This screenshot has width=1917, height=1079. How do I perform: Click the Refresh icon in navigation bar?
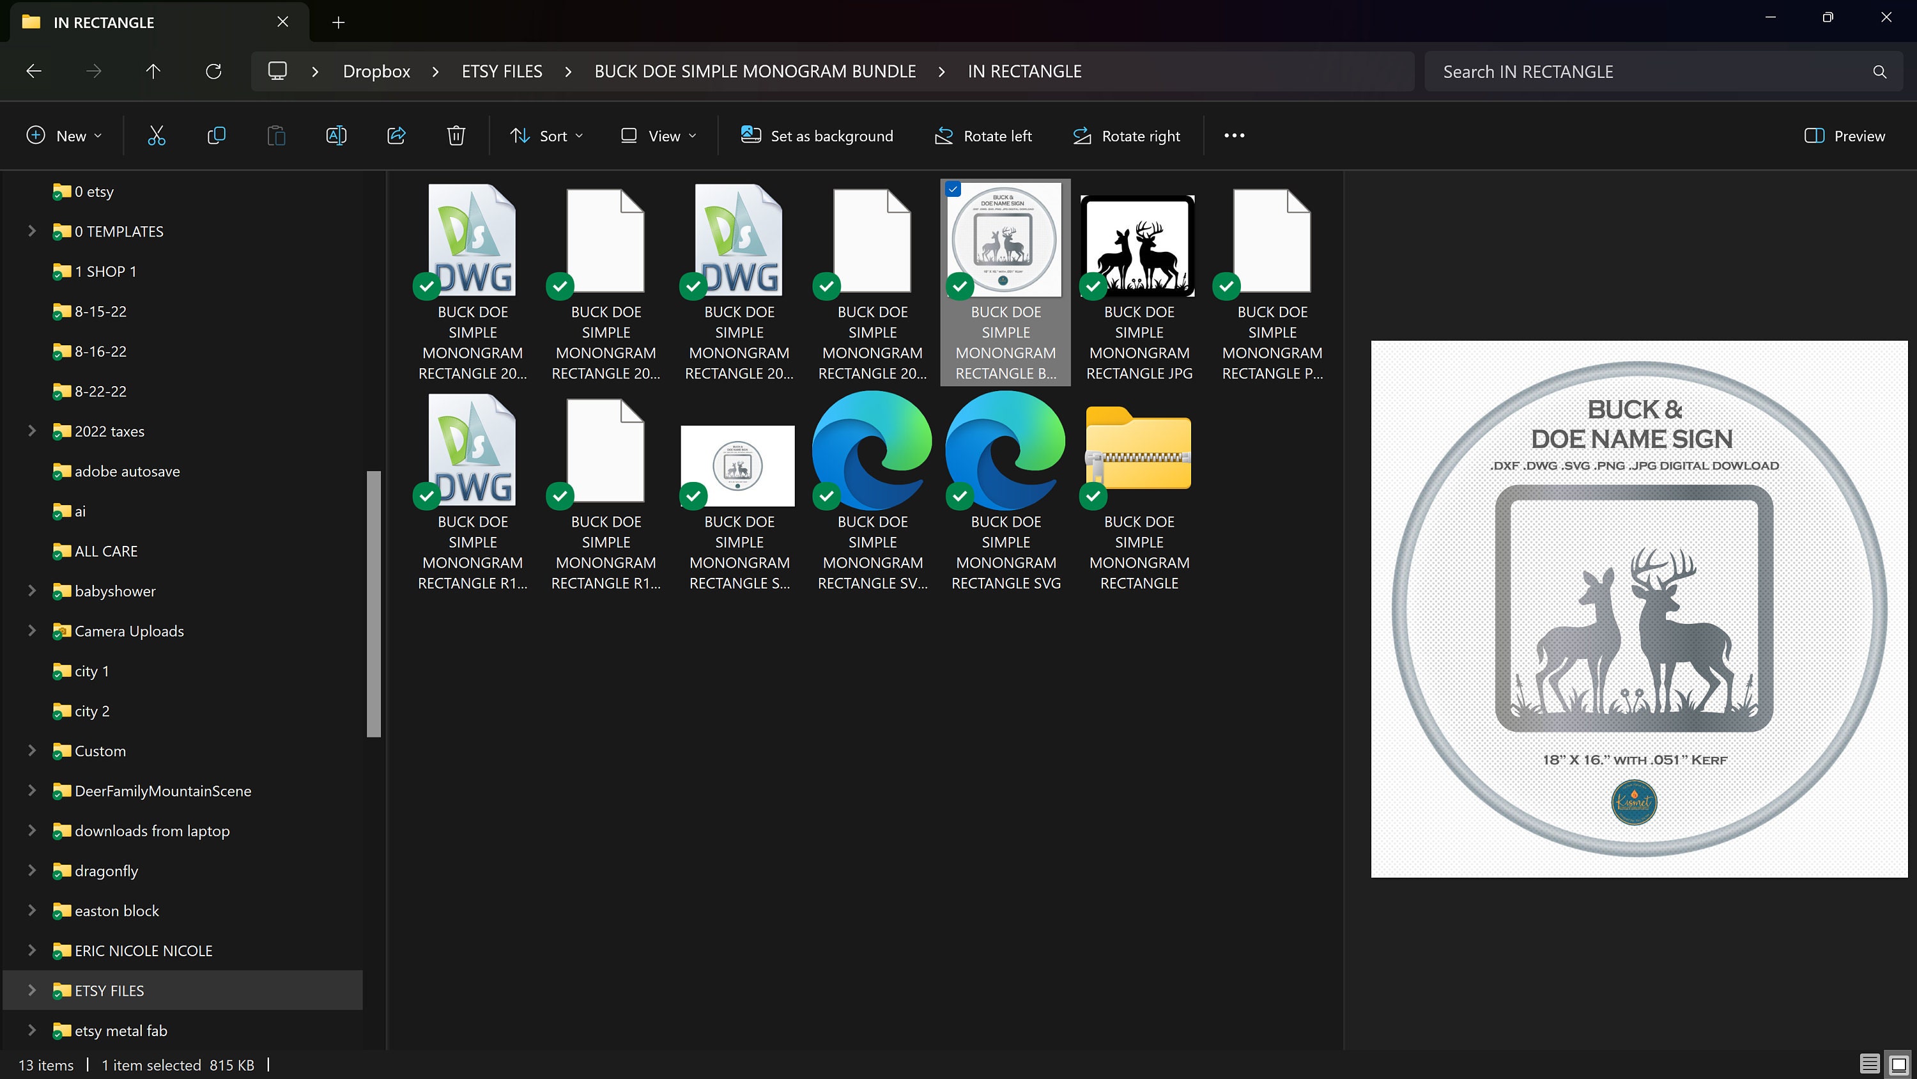pos(213,72)
